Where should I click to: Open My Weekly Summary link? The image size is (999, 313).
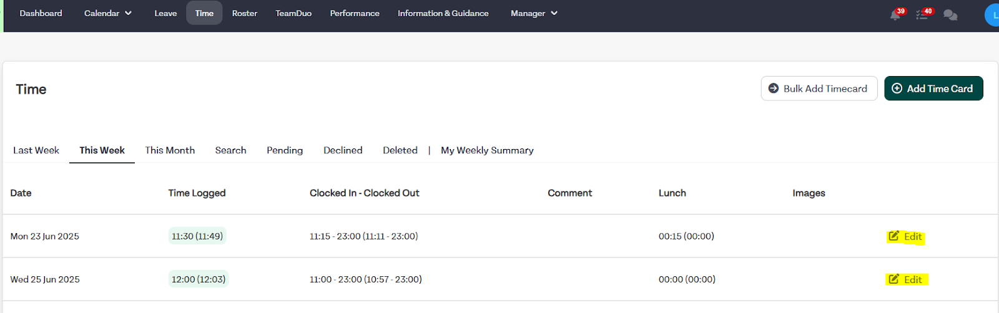487,150
